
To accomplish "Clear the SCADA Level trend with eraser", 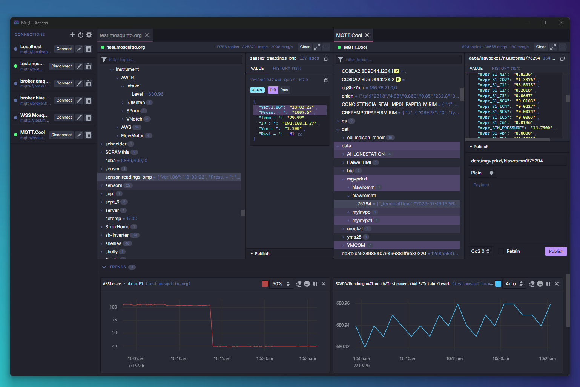I will pos(532,284).
